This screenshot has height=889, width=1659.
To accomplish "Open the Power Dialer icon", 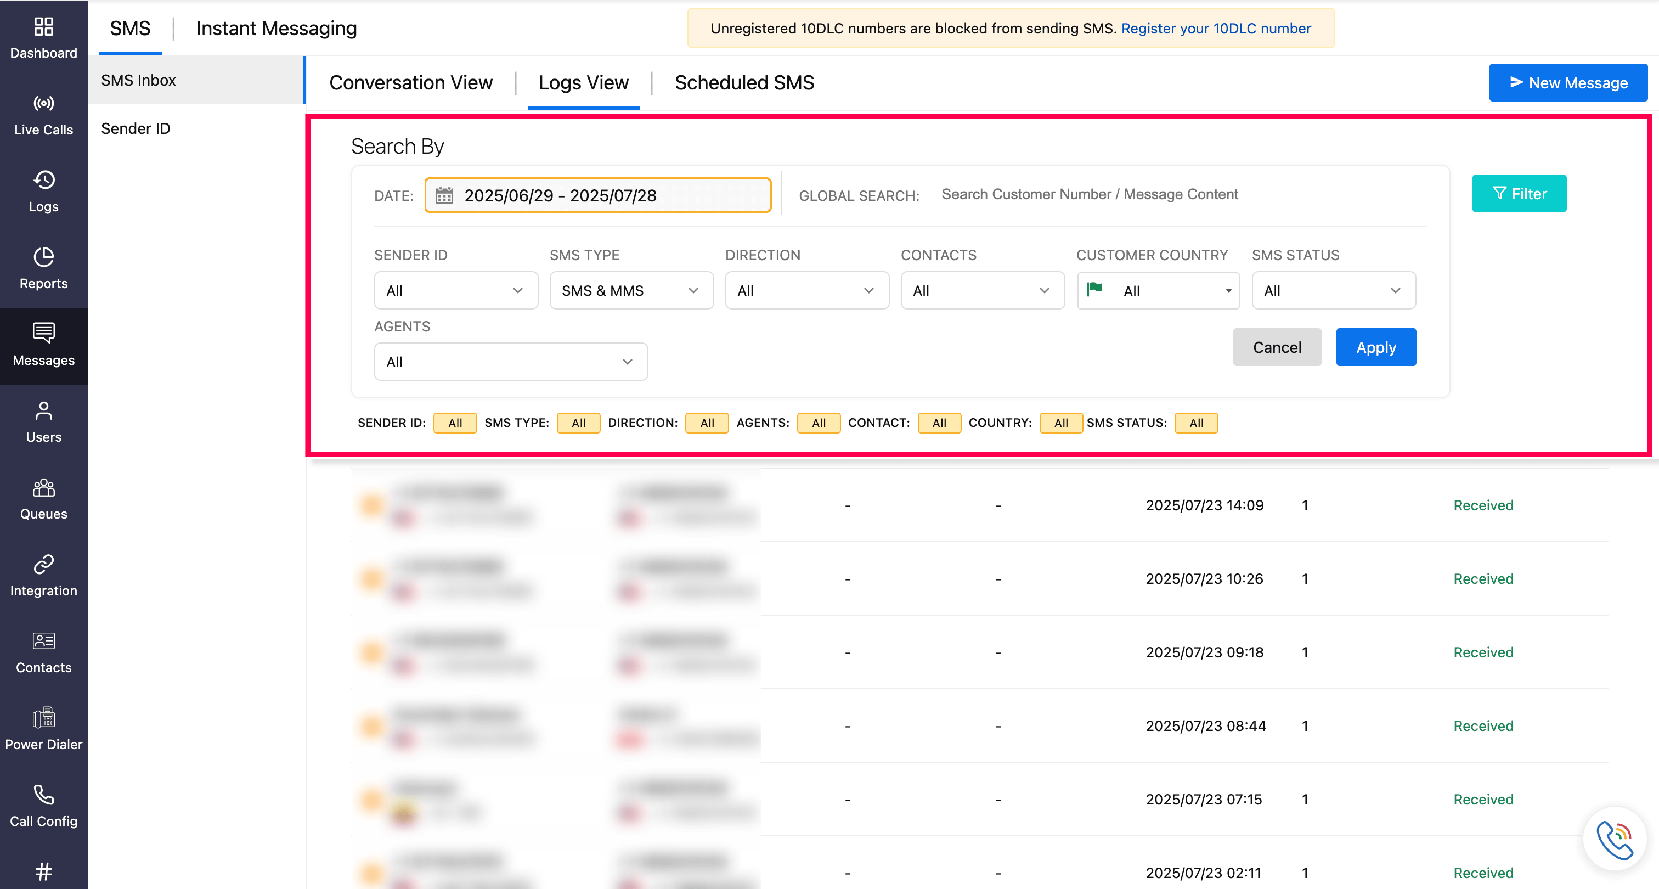I will tap(43, 718).
